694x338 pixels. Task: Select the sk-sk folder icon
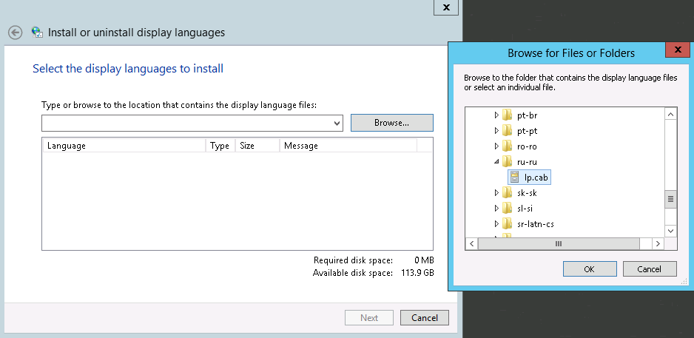pyautogui.click(x=508, y=192)
